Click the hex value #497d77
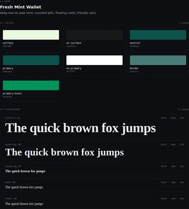 [x=134, y=72]
